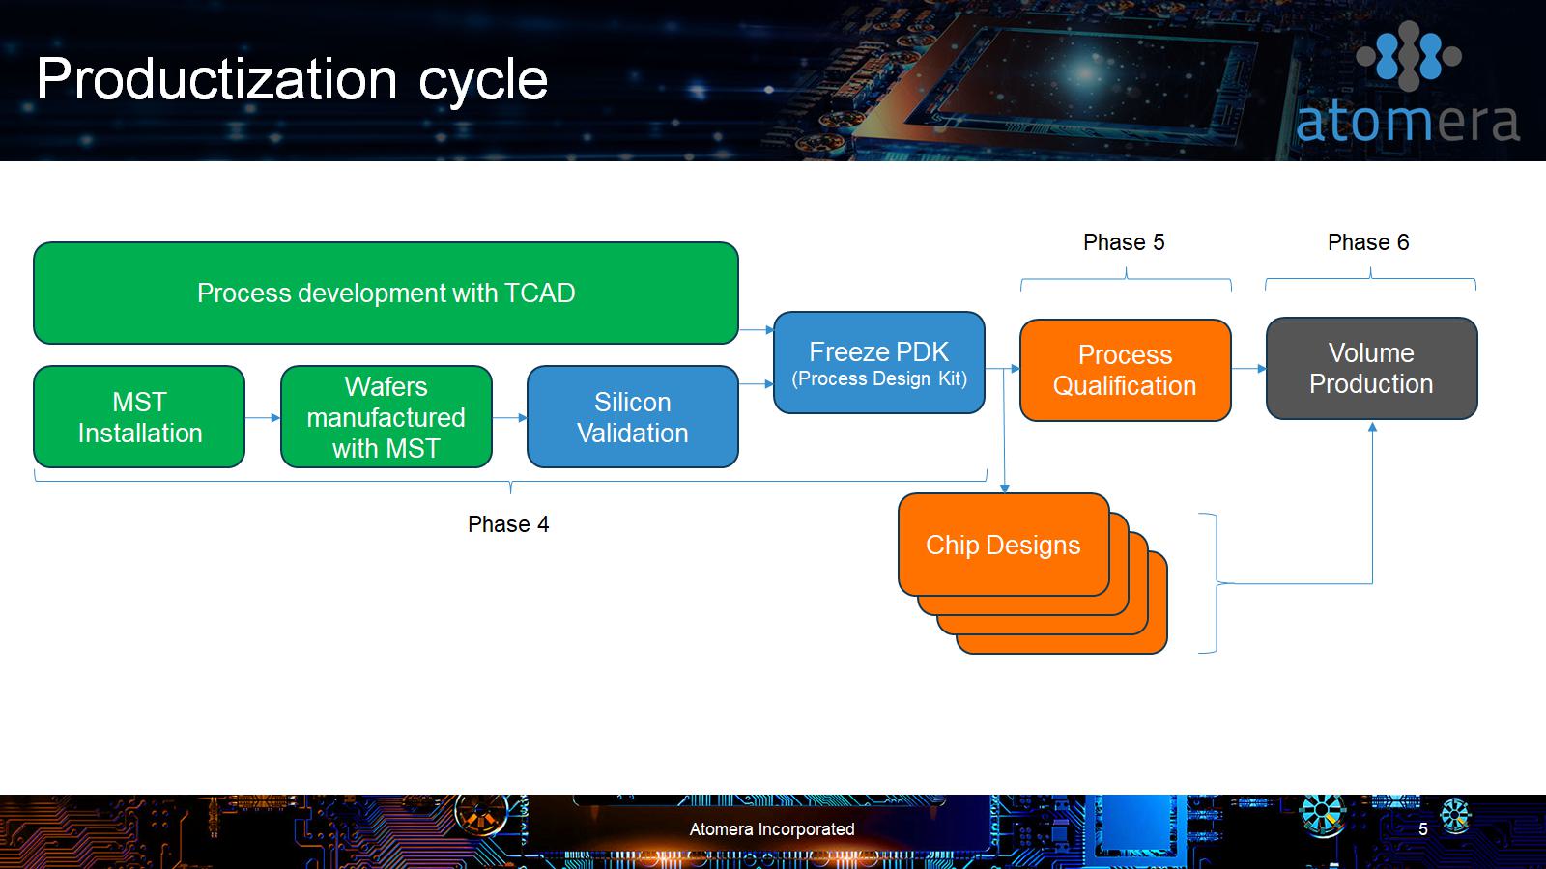Click the Silicon Validation box
Image resolution: width=1546 pixels, height=869 pixels.
pyautogui.click(x=632, y=417)
